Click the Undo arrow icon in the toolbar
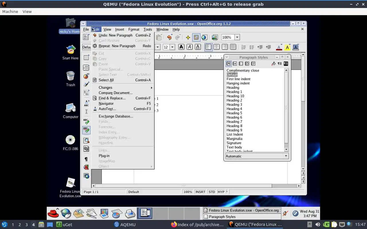This screenshot has width=367, height=229. coord(169,37)
